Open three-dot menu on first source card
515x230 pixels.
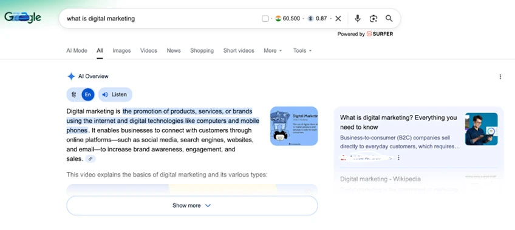[x=398, y=158]
